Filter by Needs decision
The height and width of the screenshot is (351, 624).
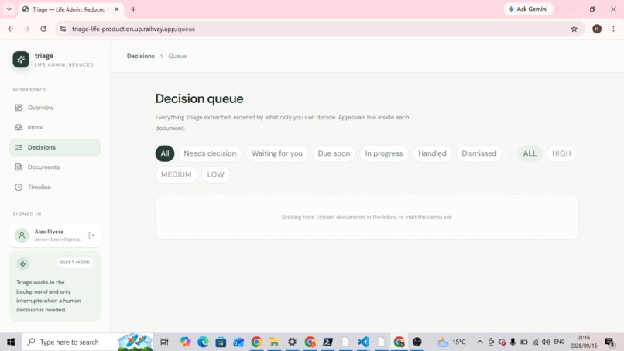coord(210,153)
